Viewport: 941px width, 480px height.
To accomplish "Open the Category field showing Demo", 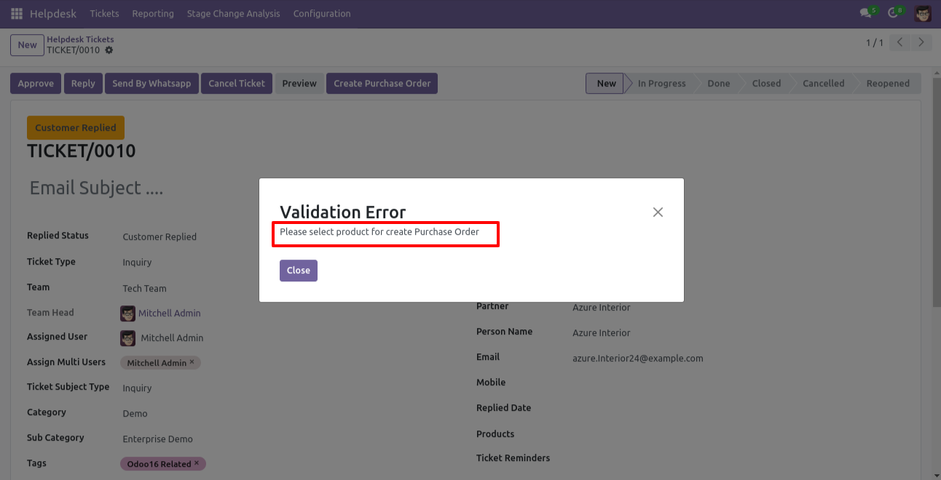I will click(135, 414).
